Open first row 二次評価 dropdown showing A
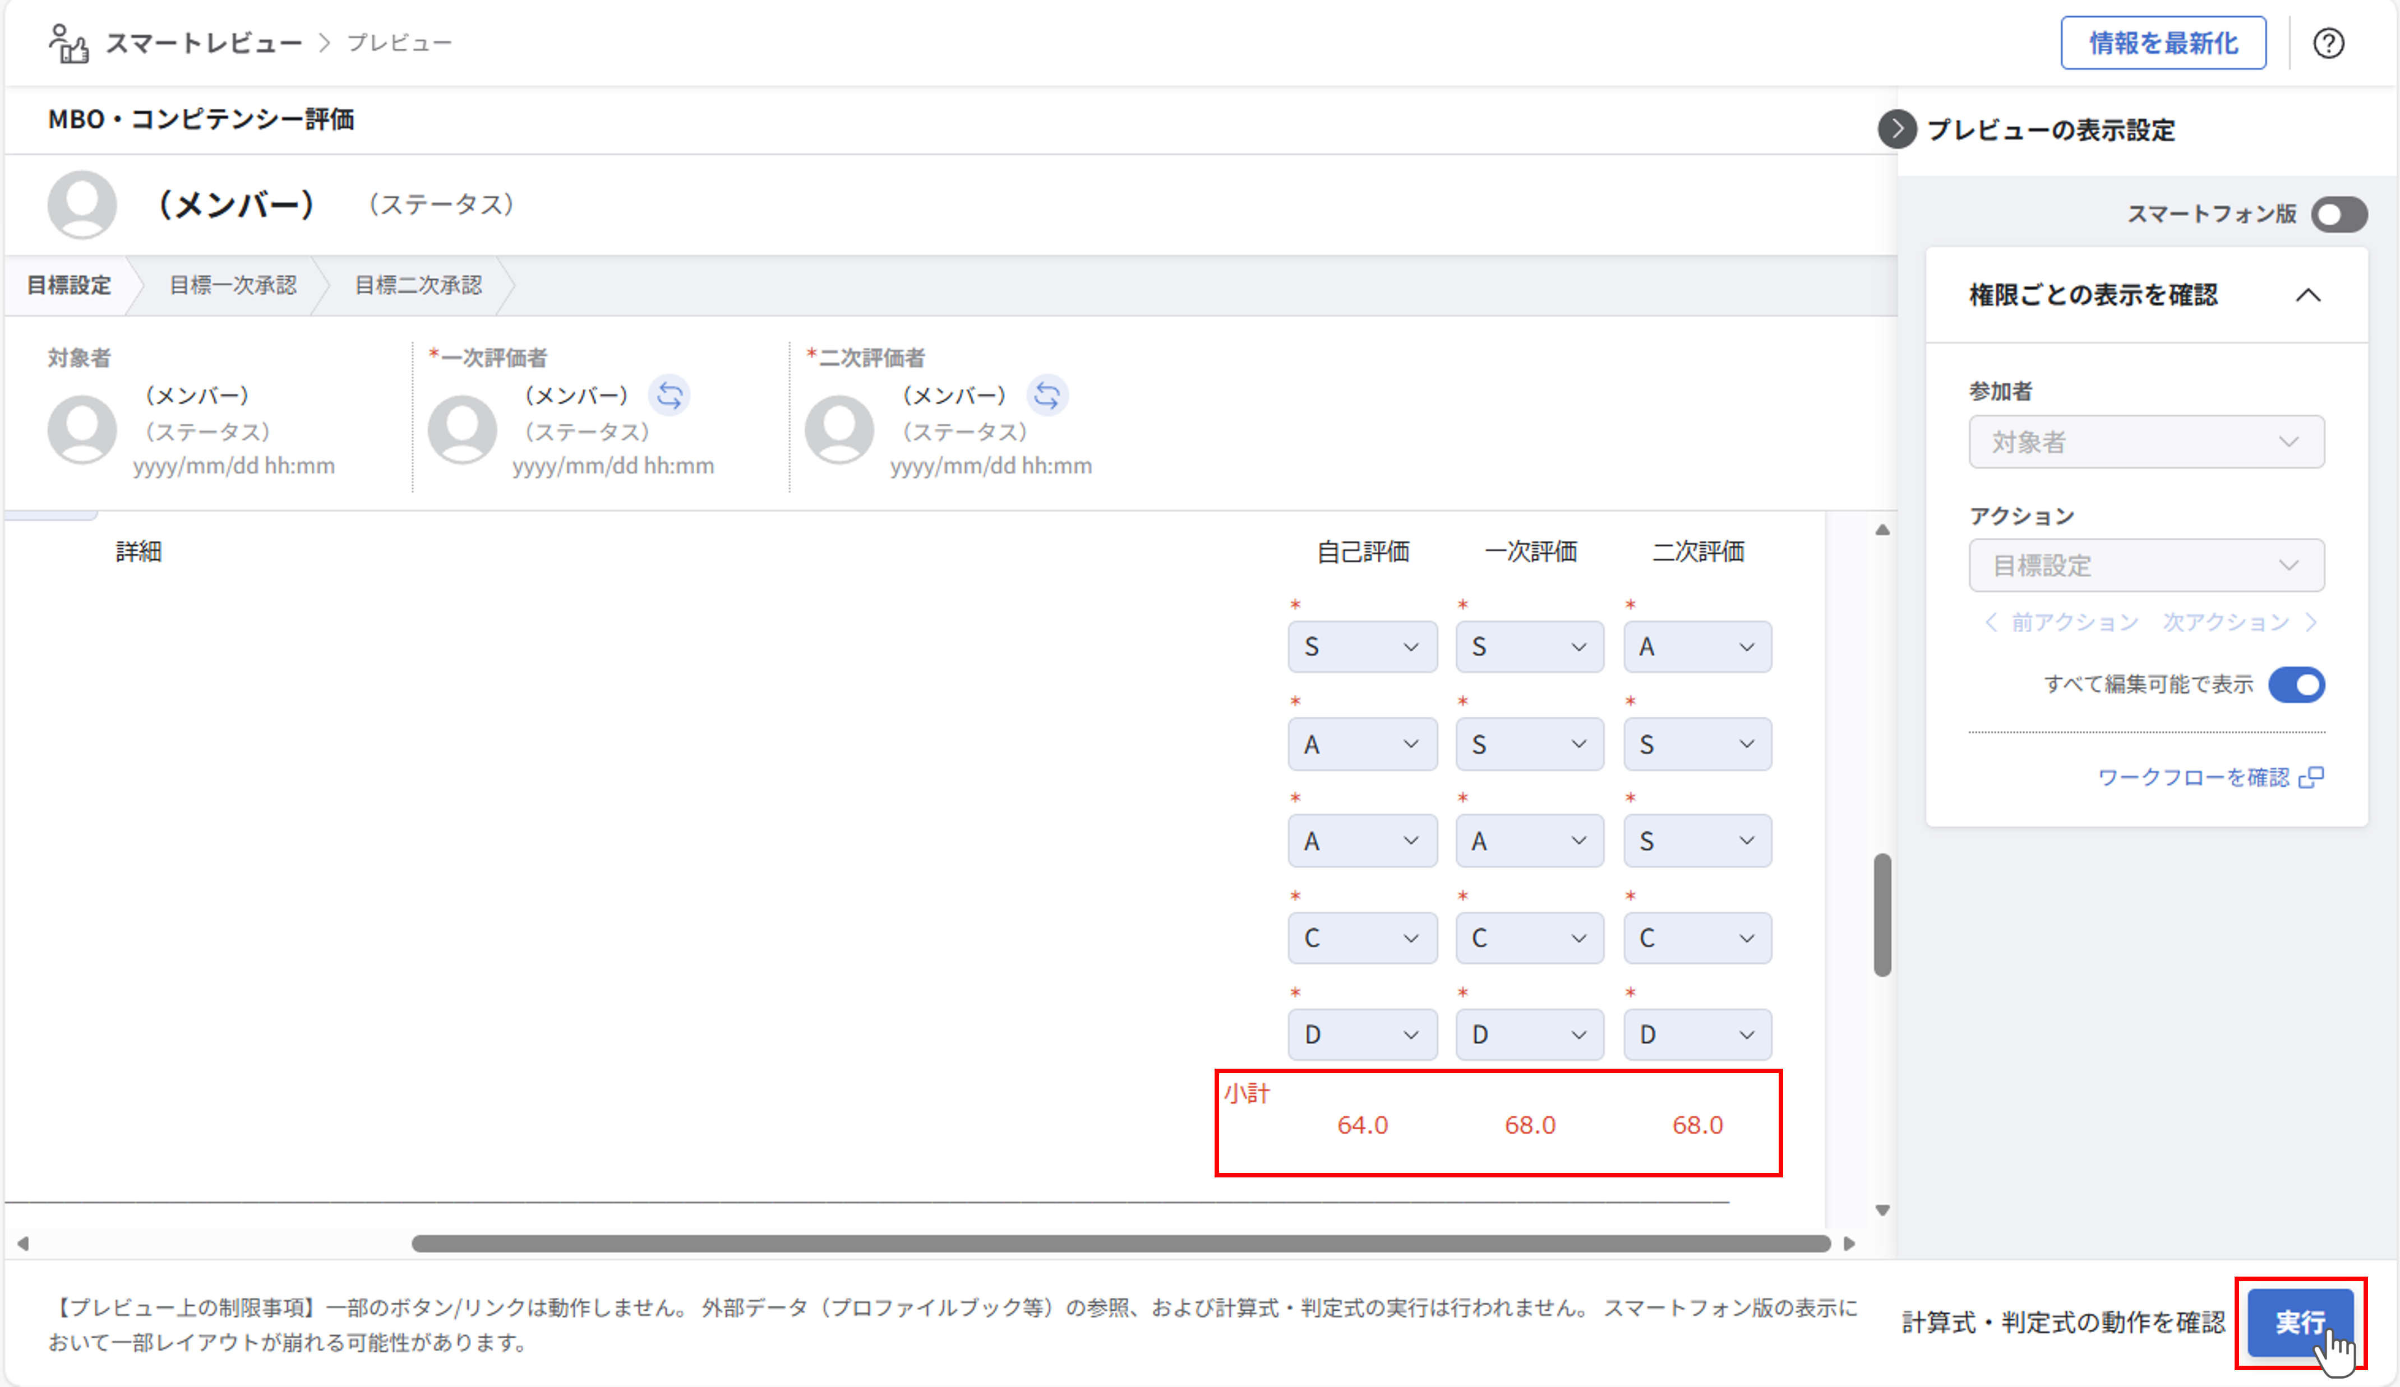The width and height of the screenshot is (2400, 1387). 1696,647
